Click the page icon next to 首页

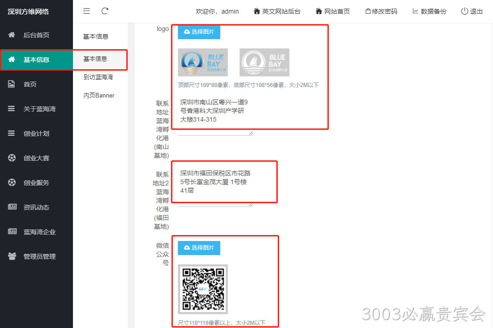coord(11,84)
